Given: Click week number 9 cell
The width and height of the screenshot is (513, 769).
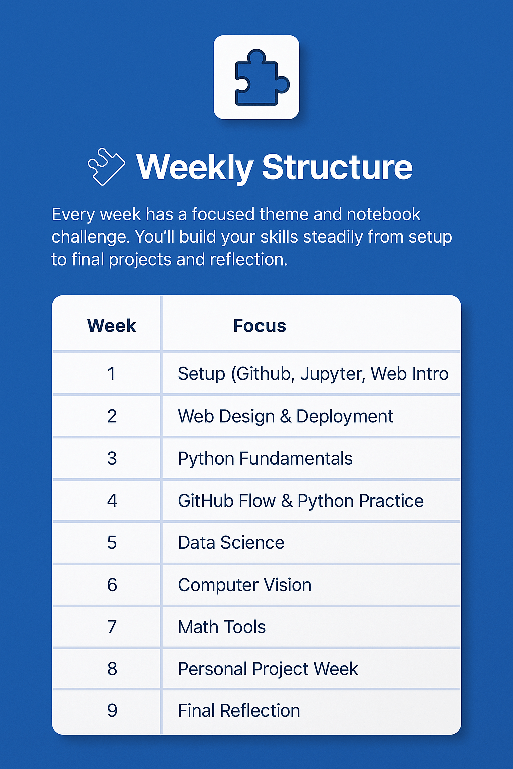Looking at the screenshot, I should coord(112,711).
